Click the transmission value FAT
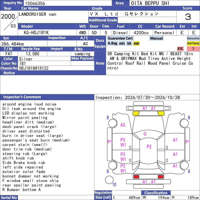 tap(9, 54)
